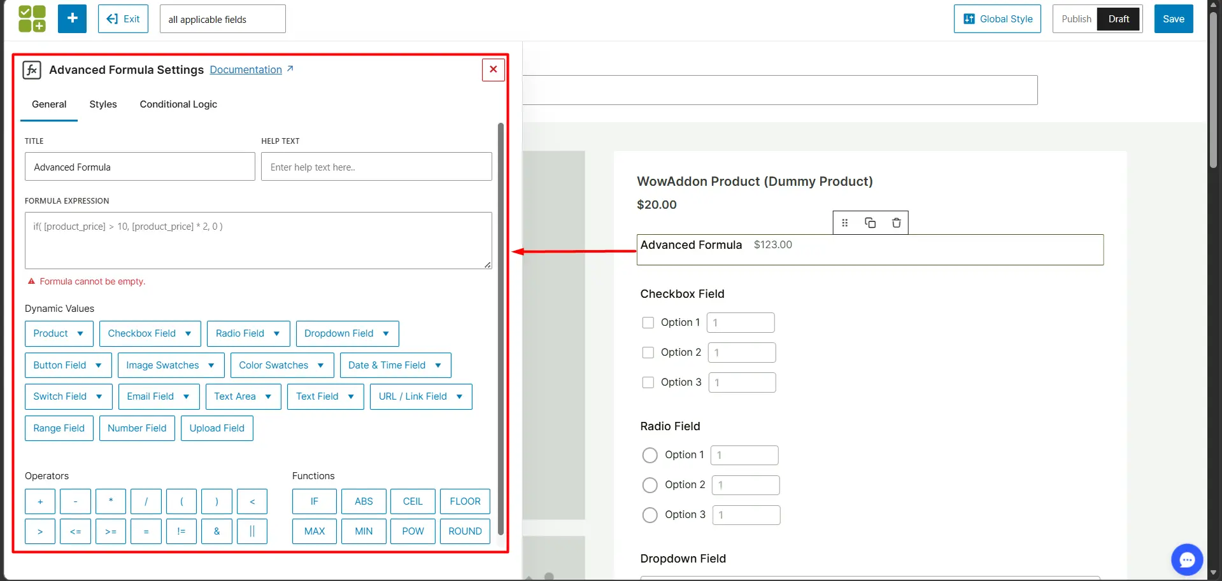Image resolution: width=1222 pixels, height=581 pixels.
Task: Duplicate the Advanced Formula field using the copy icon
Action: point(870,223)
